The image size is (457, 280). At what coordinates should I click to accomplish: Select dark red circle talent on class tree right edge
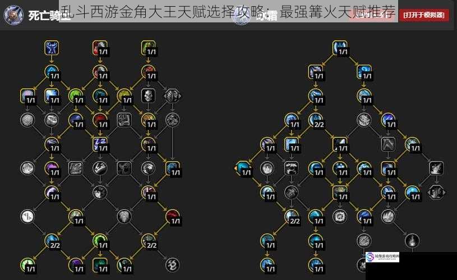point(173,217)
